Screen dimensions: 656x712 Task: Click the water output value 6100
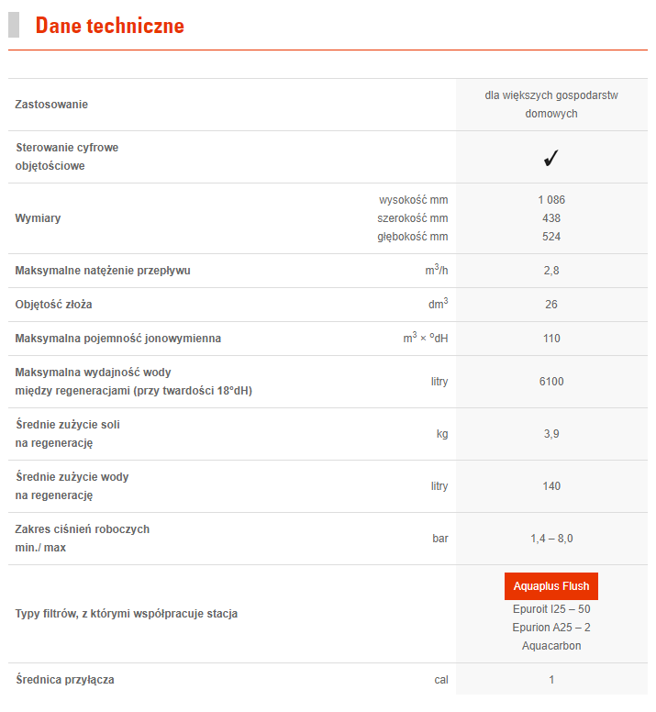point(550,382)
